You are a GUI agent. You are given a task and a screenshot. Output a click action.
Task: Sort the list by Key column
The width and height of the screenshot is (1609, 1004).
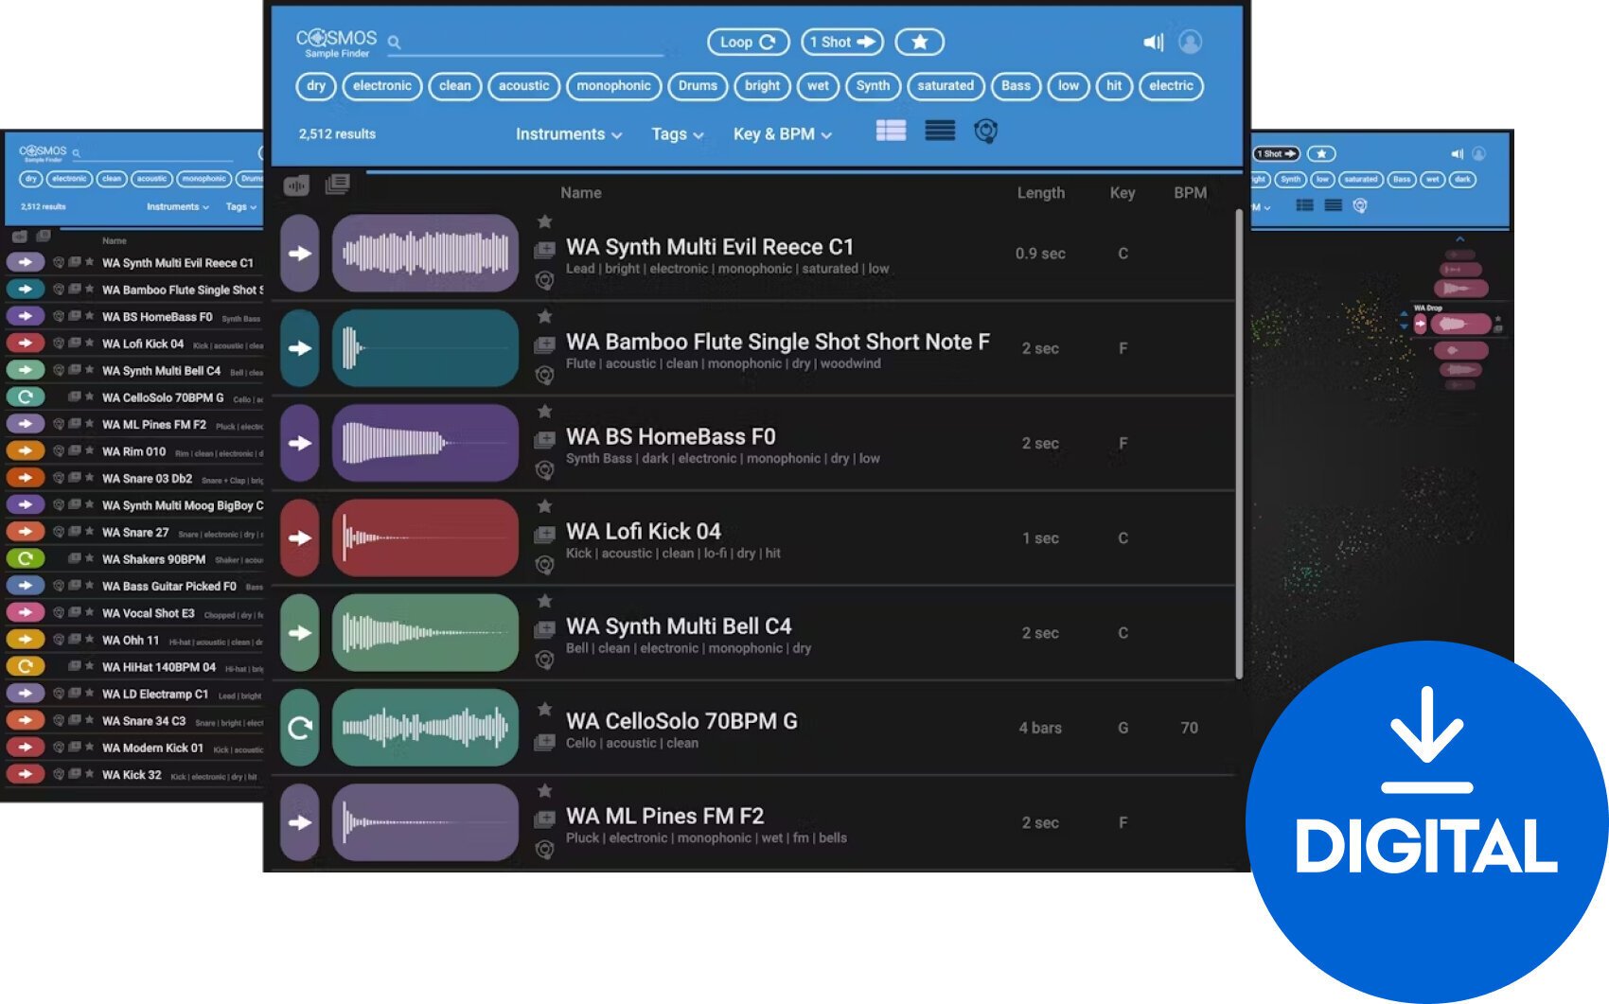1123,193
